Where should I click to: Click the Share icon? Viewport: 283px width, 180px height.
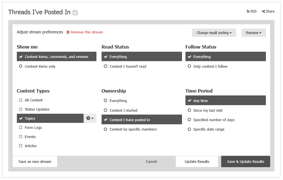(263, 11)
